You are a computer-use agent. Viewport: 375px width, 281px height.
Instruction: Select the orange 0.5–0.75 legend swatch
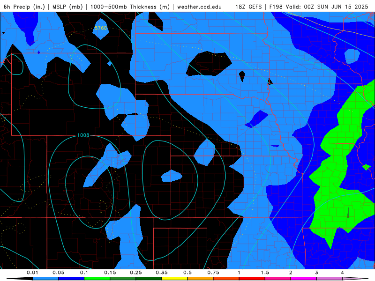(201, 279)
